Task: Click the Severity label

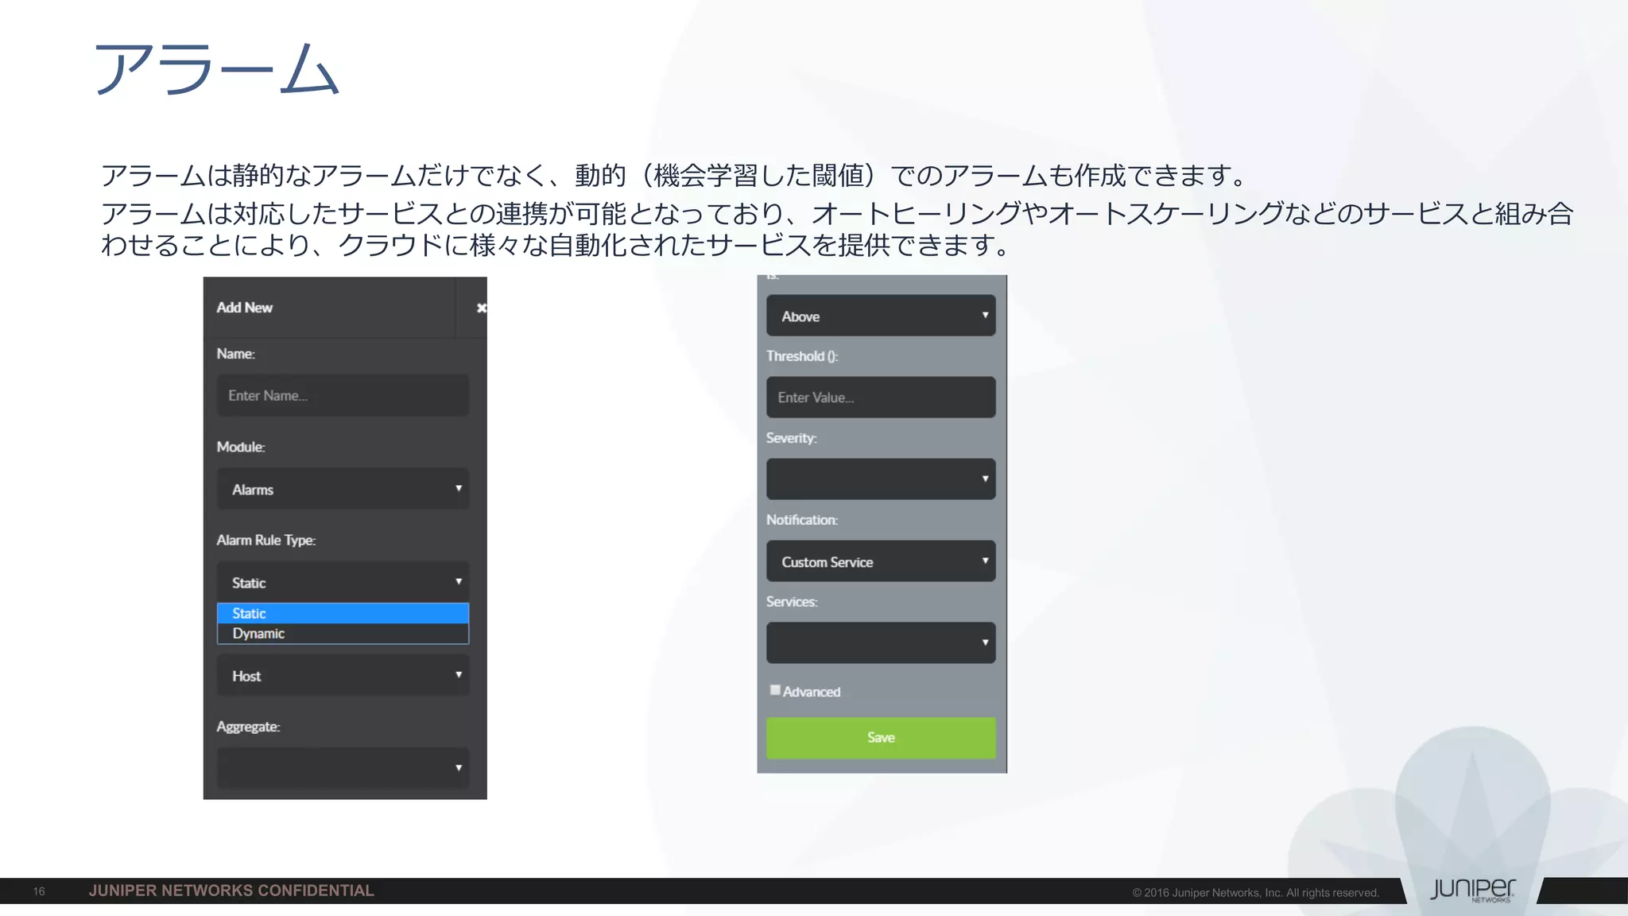Action: coord(792,438)
